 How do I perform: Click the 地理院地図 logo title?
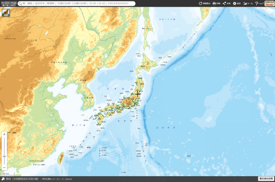point(7,4)
